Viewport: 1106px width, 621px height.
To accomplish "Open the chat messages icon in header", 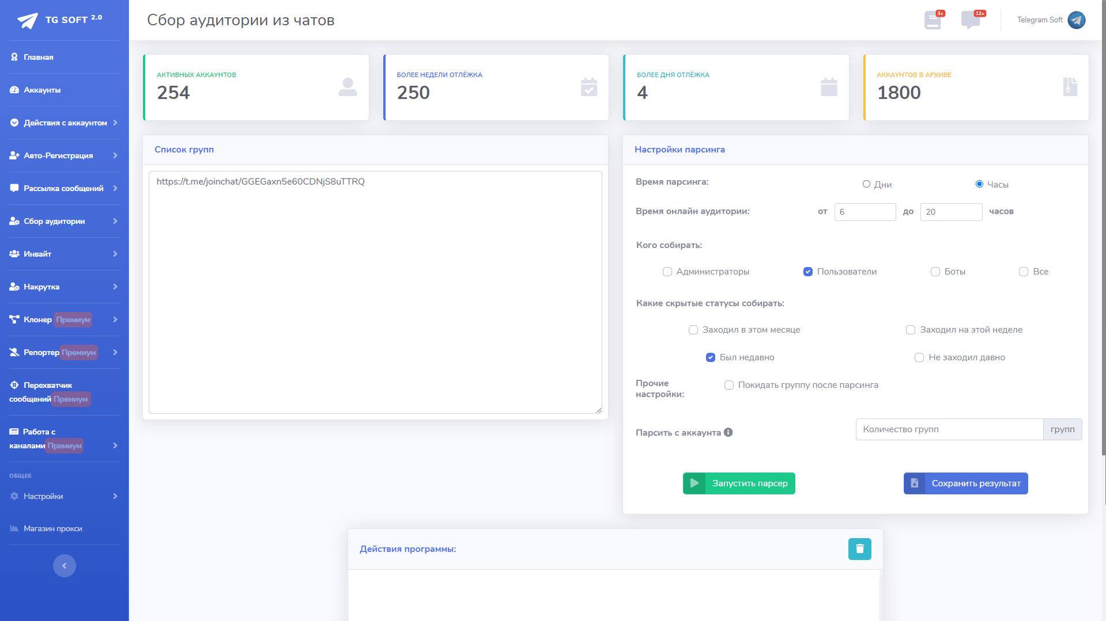I will click(970, 20).
